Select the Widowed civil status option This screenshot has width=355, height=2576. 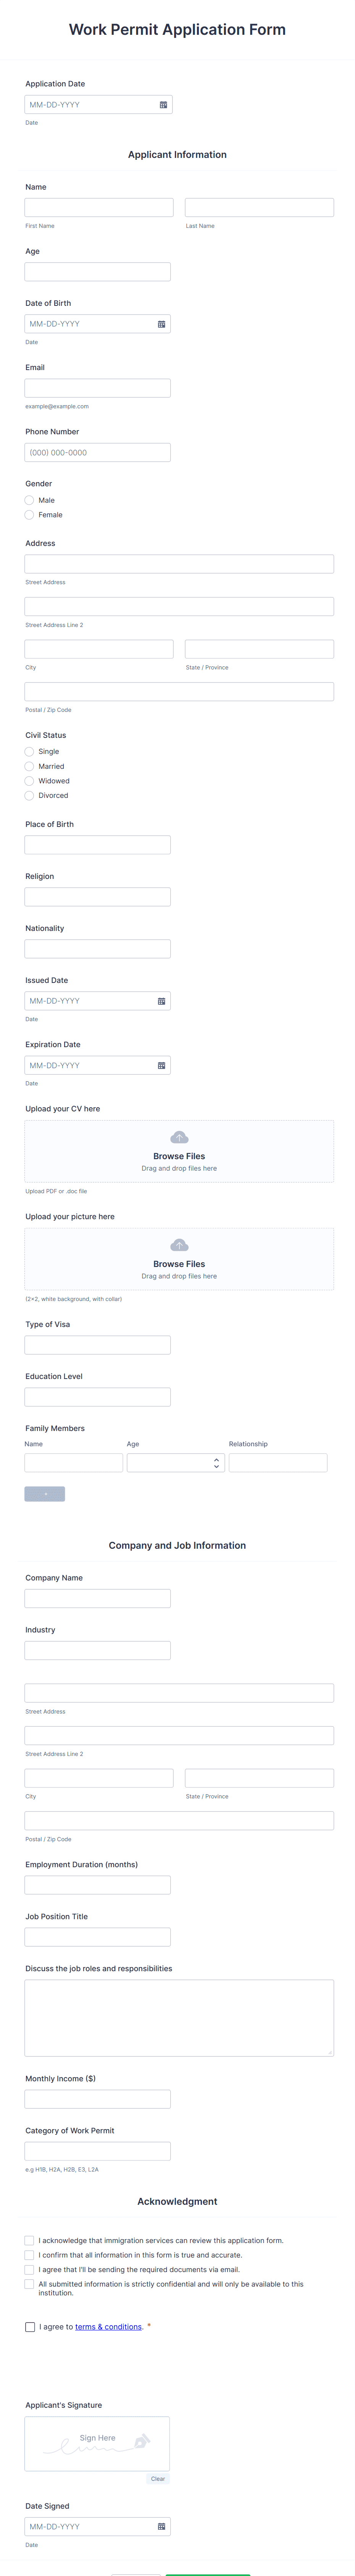point(29,781)
